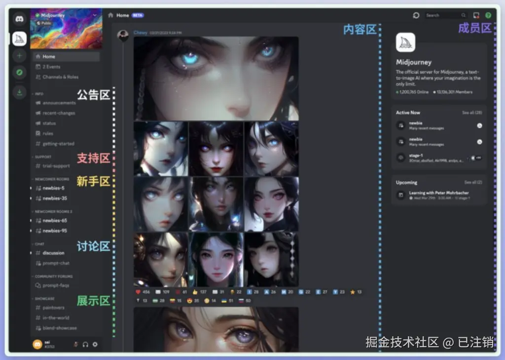Viewport: 505px width, 360px height.
Task: Click the calendar icon of Peter Mohrbacher event
Action: coord(401,195)
